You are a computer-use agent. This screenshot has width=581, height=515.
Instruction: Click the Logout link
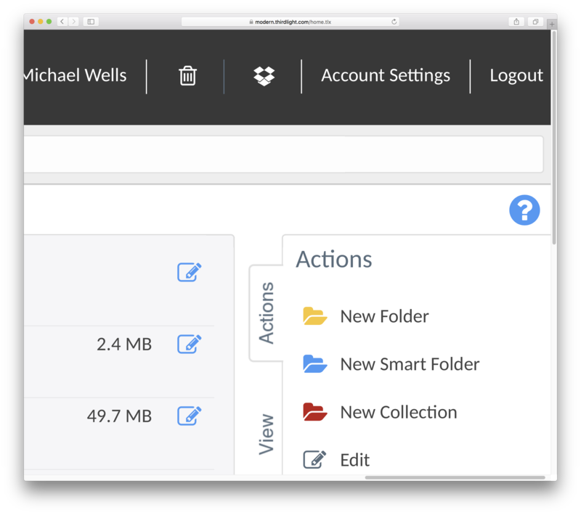pyautogui.click(x=516, y=75)
